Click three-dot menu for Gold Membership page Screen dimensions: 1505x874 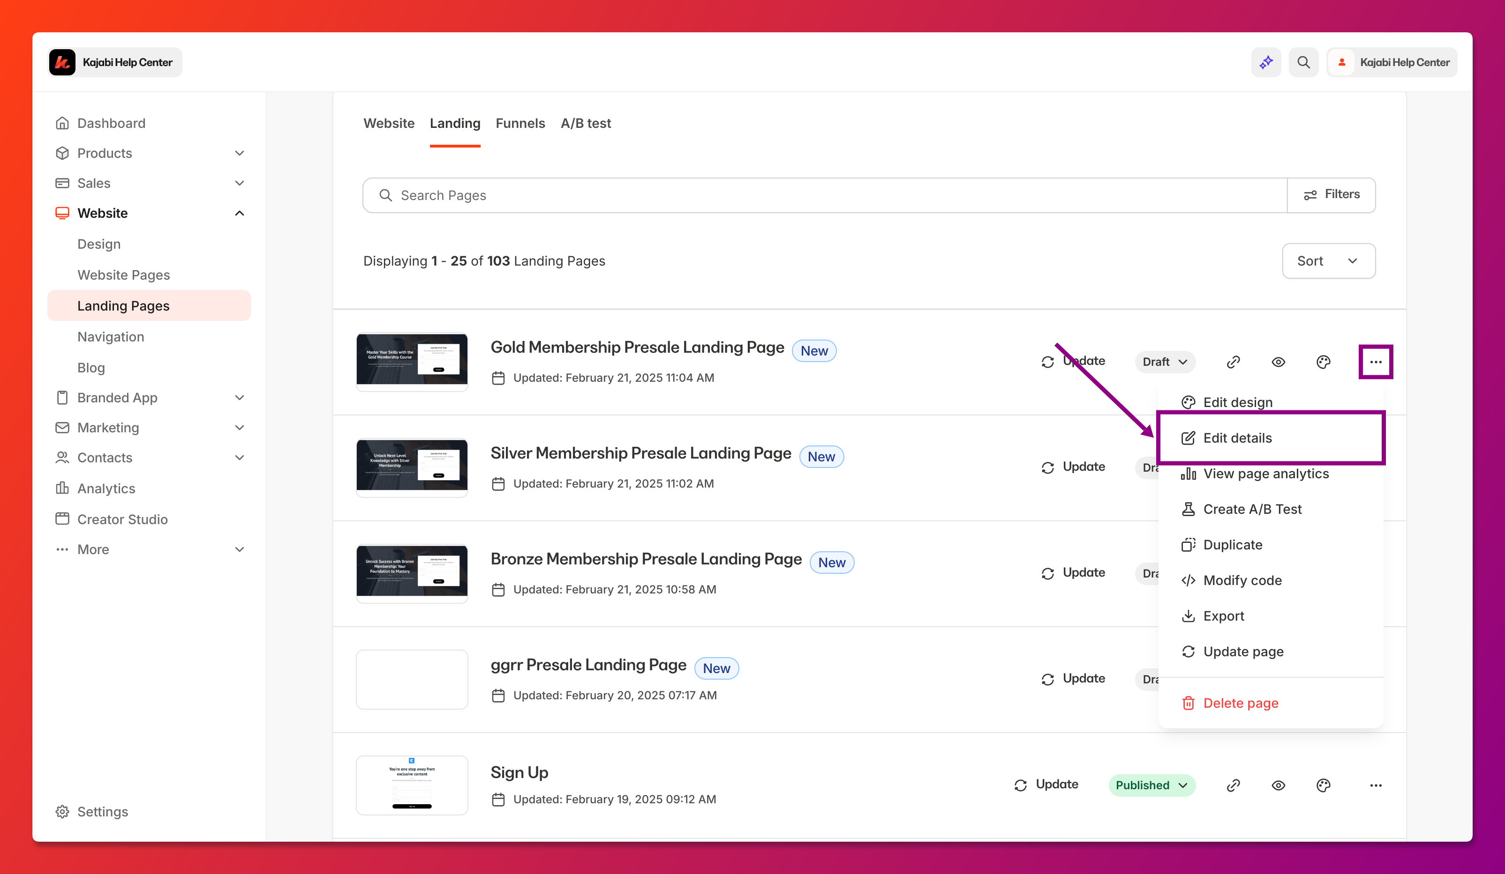click(1376, 362)
